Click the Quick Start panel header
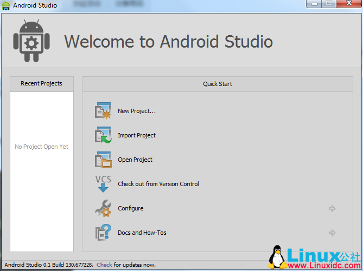The width and height of the screenshot is (363, 271). (x=218, y=84)
